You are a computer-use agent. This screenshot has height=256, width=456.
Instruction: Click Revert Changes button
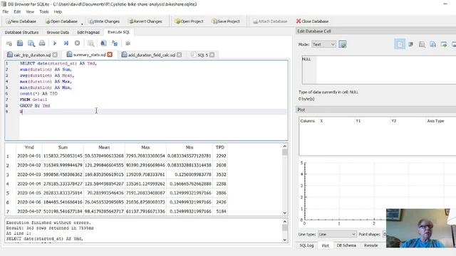145,21
